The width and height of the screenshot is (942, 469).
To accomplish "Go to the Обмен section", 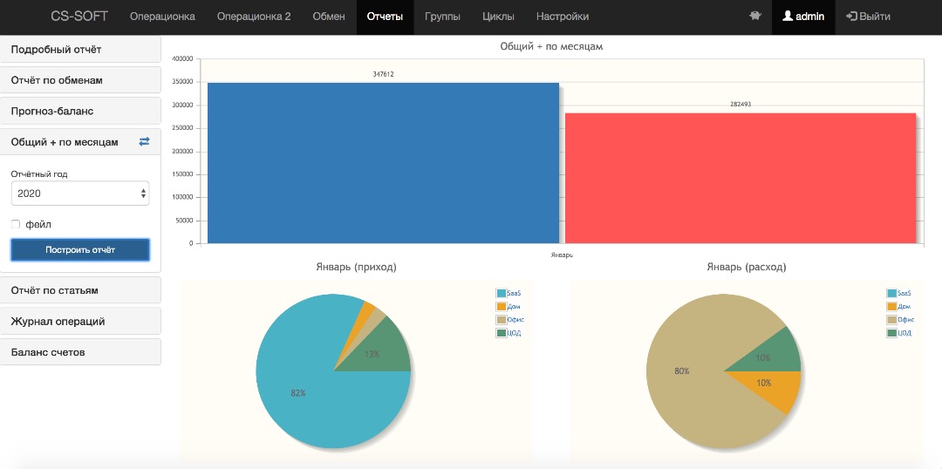I will point(329,17).
